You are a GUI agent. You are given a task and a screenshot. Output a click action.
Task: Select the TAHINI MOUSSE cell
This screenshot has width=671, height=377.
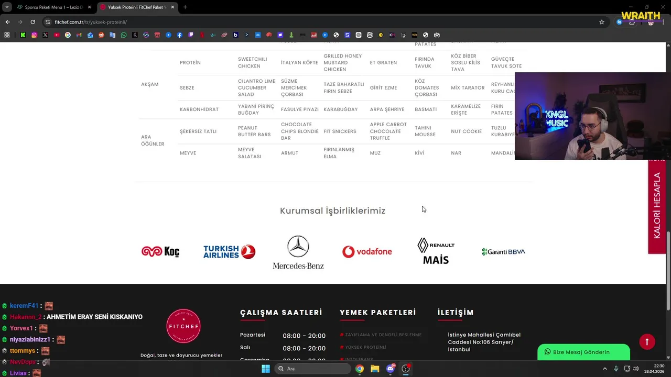coord(425,131)
